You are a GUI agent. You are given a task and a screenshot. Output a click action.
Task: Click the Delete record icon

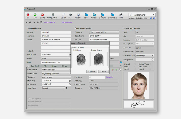click(42, 15)
